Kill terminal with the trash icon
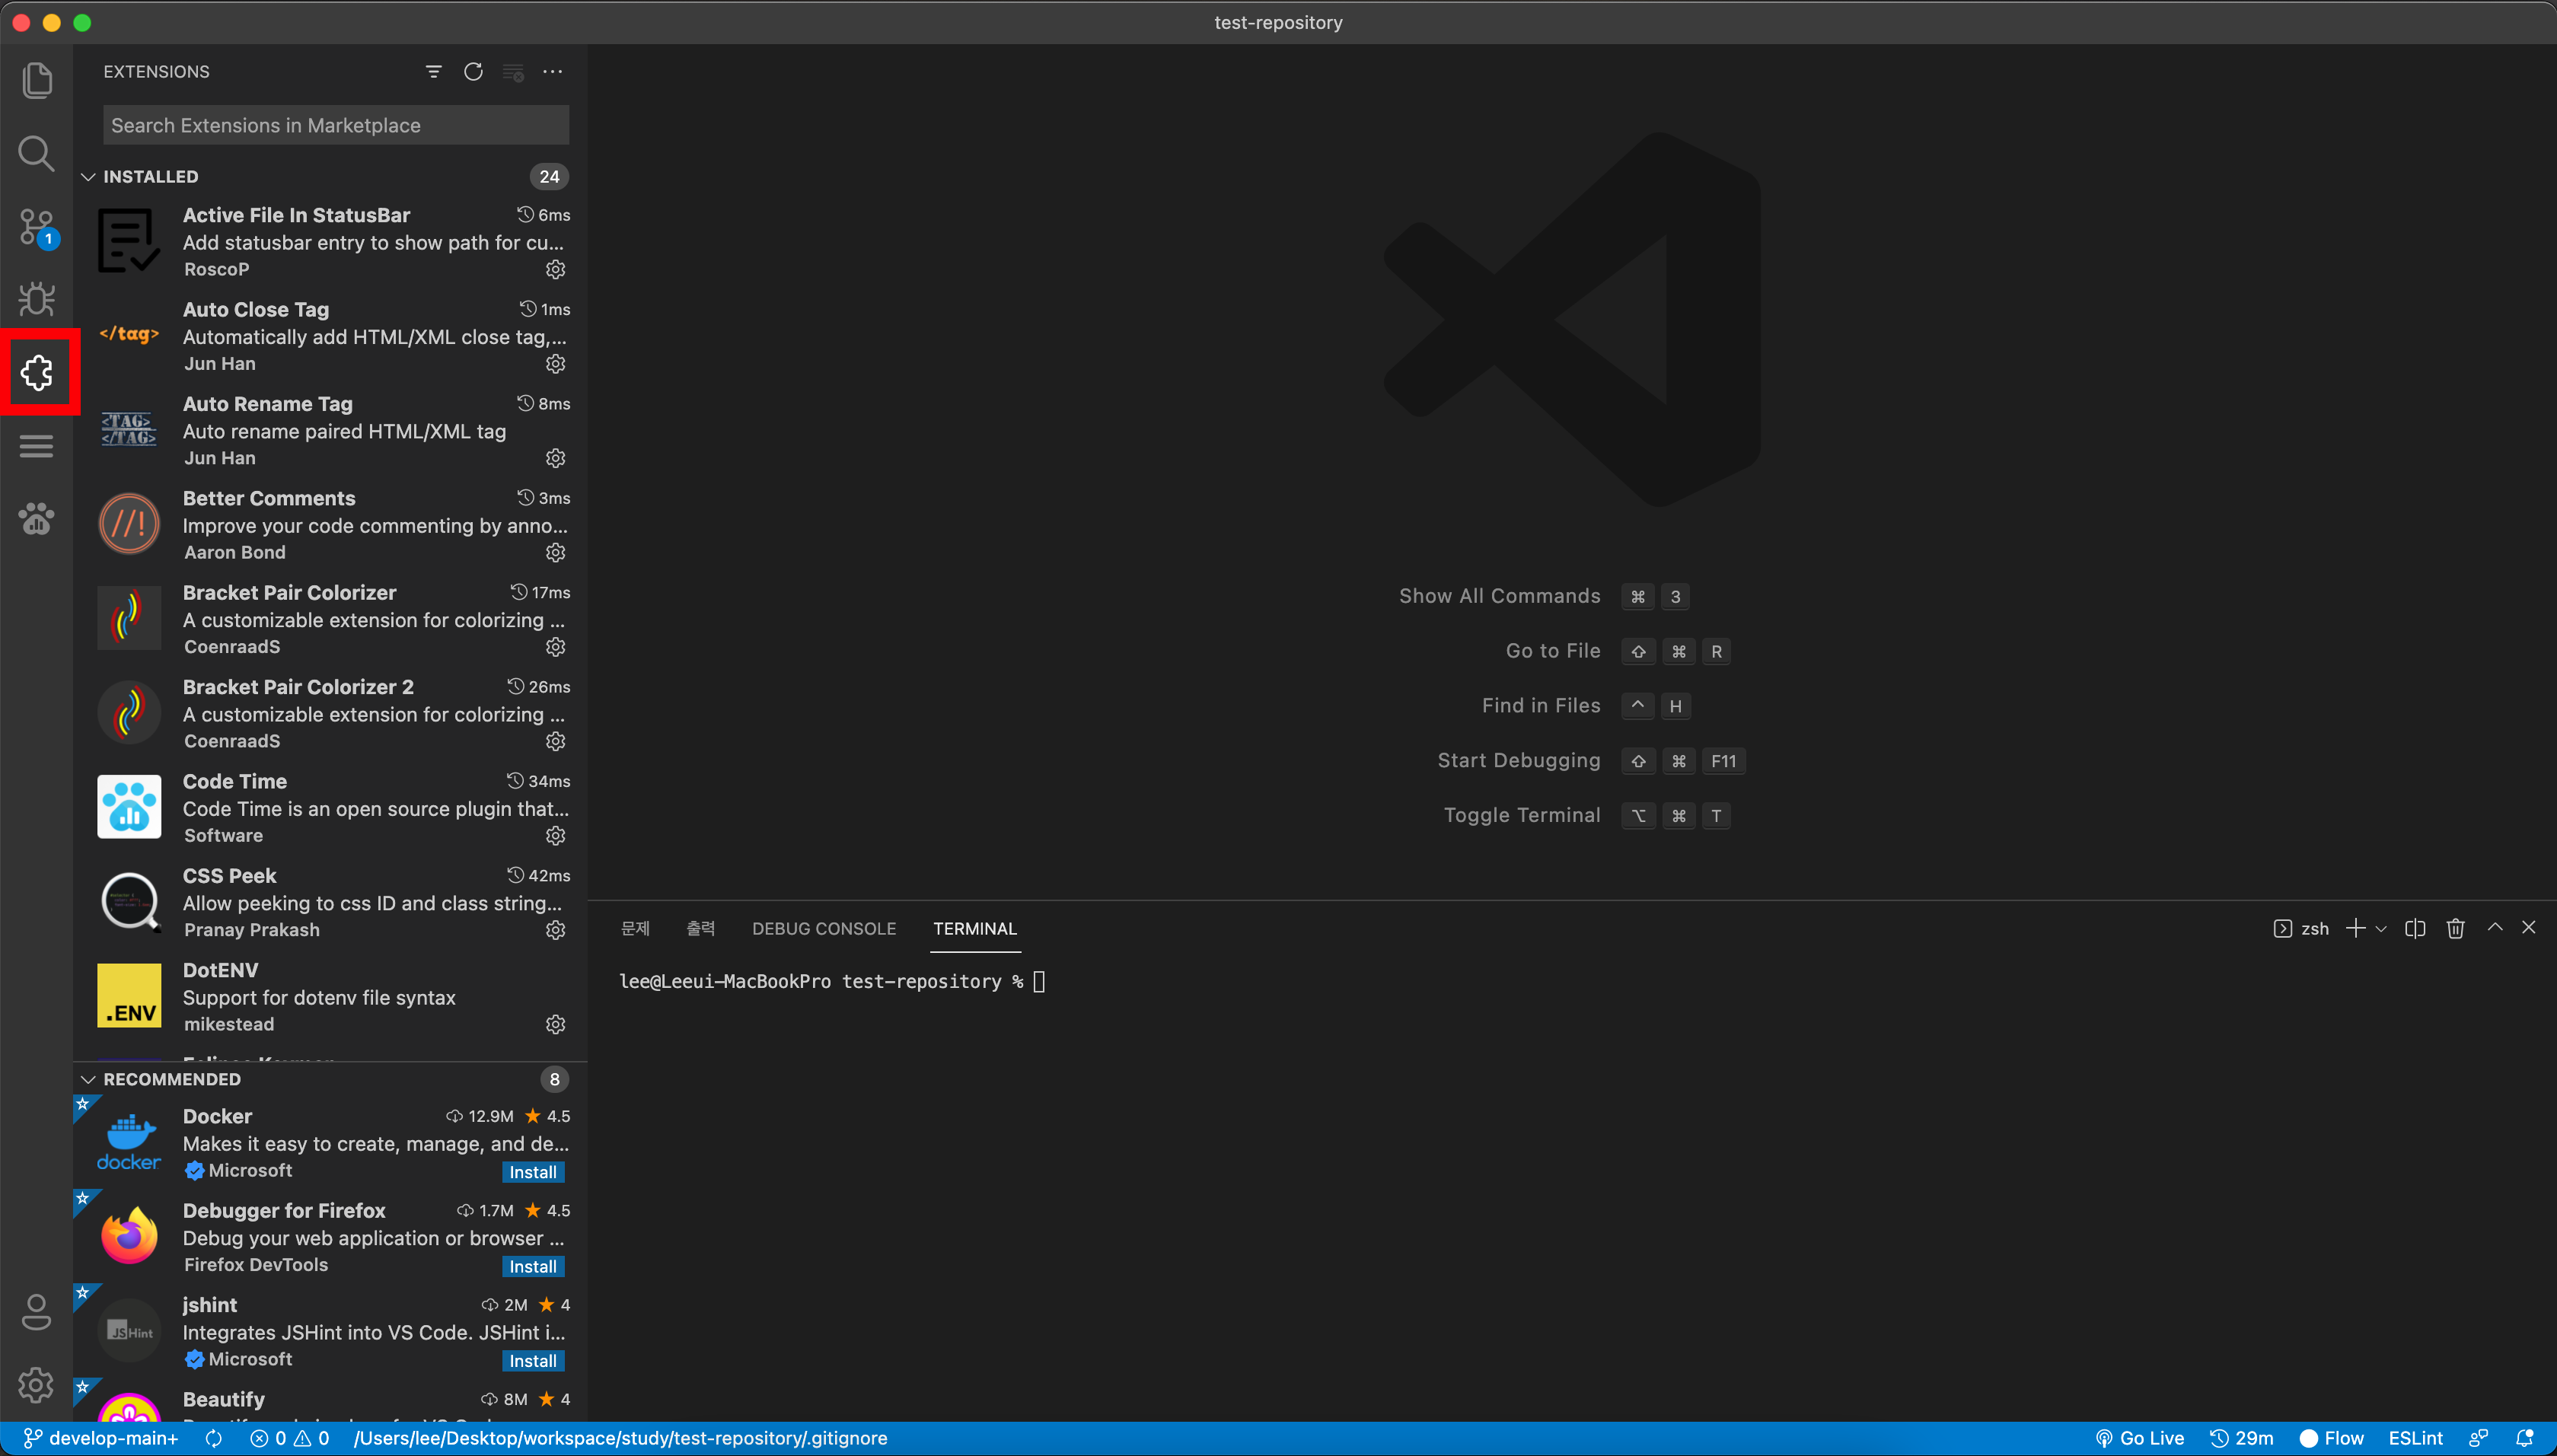The image size is (2557, 1456). point(2455,928)
